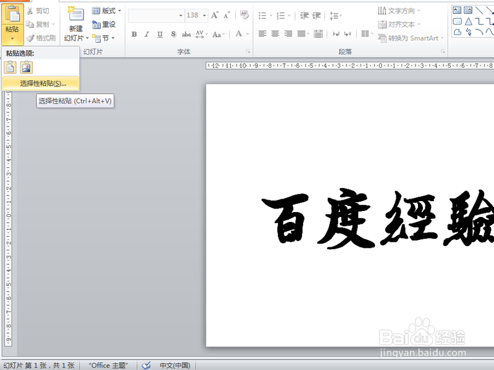Click the spell check status icon

tap(146, 365)
